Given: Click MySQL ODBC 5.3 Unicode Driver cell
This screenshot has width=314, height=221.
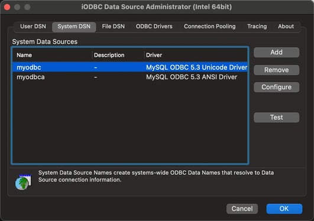Looking at the screenshot, I should point(197,67).
